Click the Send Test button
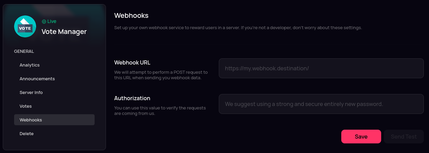Screen dimensions: 429x153 pos(404,137)
